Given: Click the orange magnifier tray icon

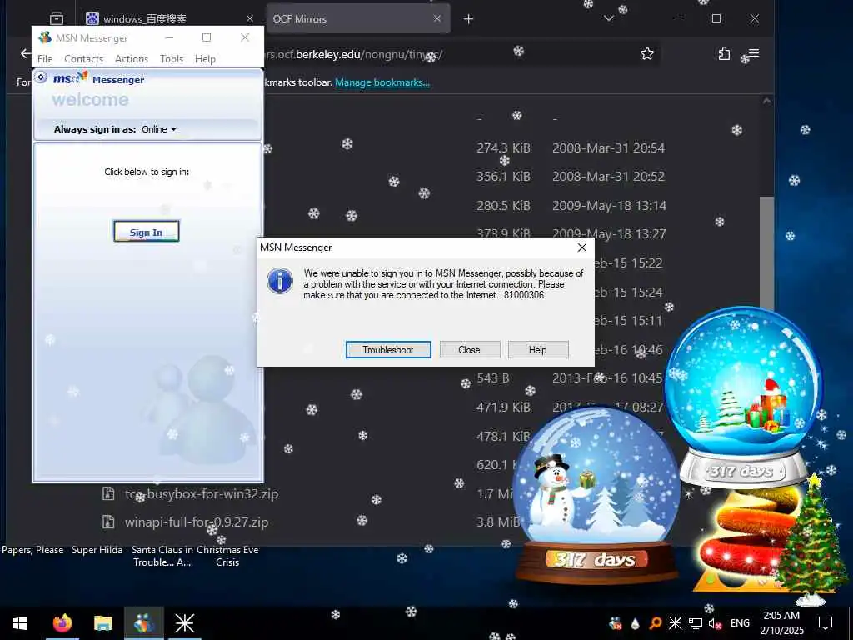Looking at the screenshot, I should [655, 623].
